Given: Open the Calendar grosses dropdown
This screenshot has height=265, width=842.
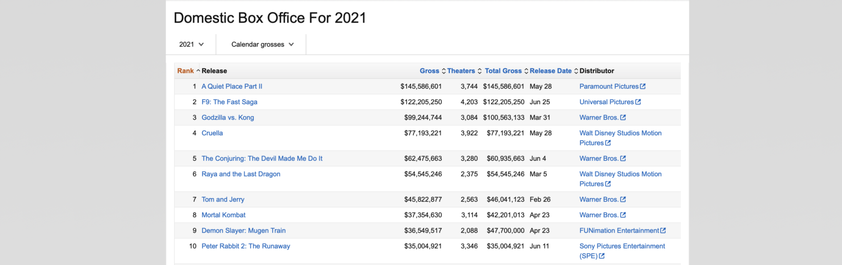Looking at the screenshot, I should 262,44.
